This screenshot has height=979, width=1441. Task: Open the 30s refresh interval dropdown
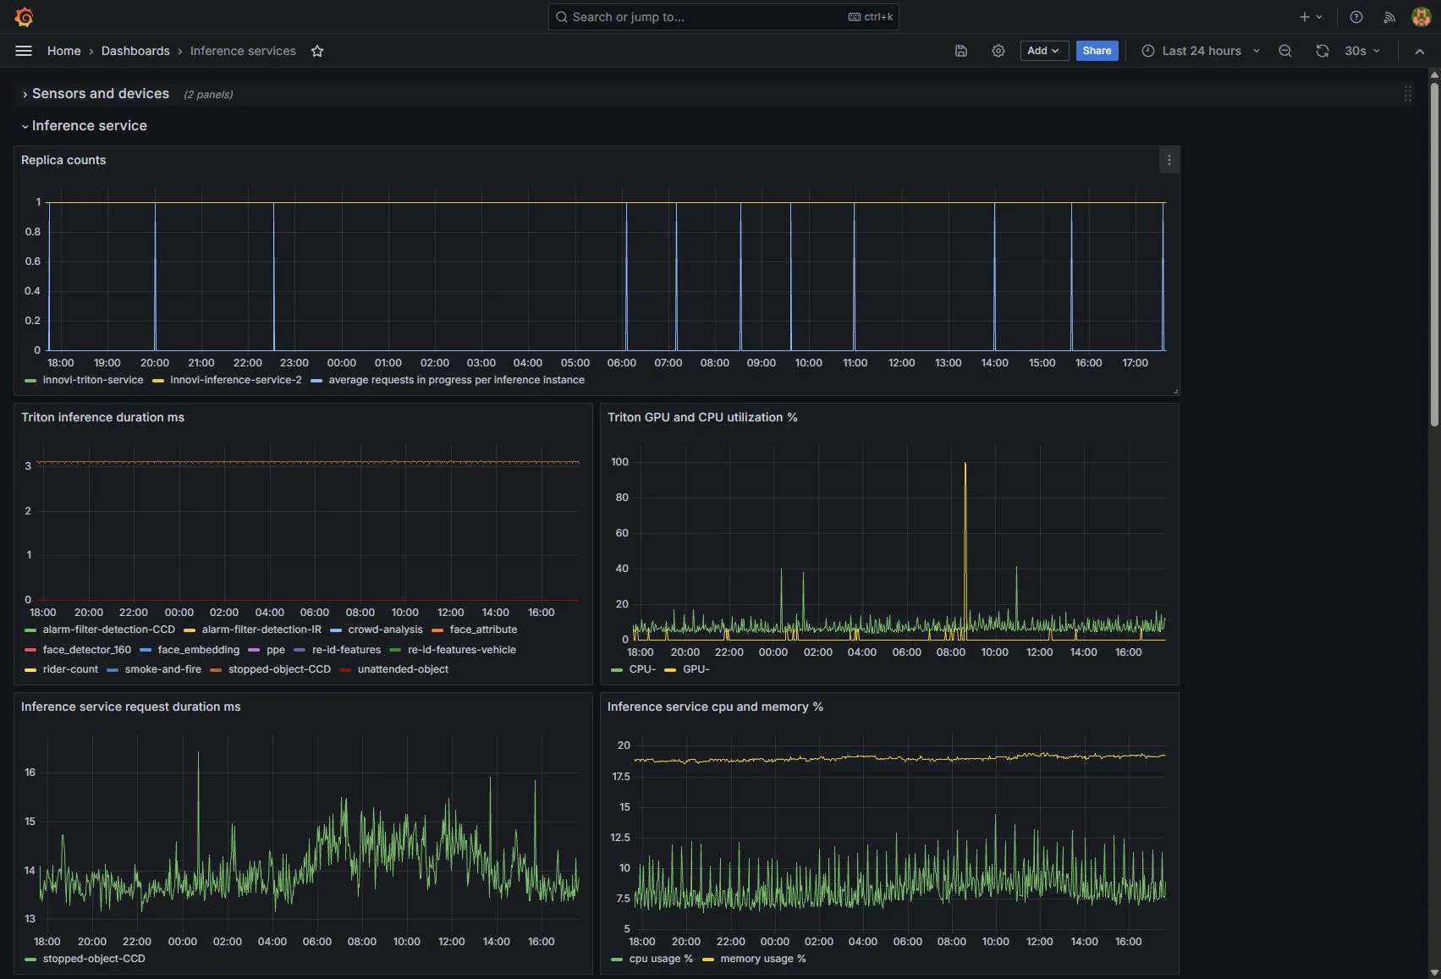coord(1362,51)
